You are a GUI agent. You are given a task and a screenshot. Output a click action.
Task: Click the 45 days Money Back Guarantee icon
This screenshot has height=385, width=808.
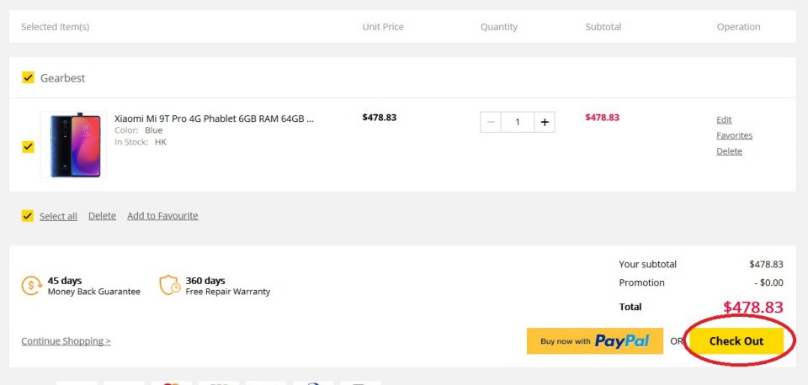(x=32, y=286)
